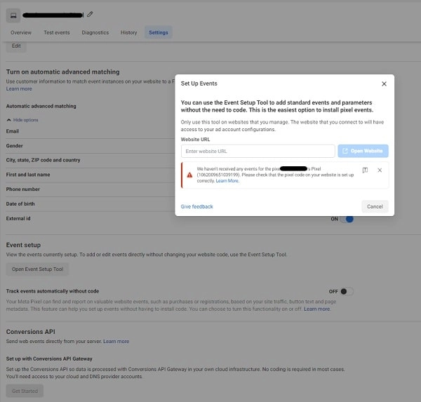Image resolution: width=421 pixels, height=402 pixels.
Task: Close the Set Up Events dialog
Action: pyautogui.click(x=384, y=83)
